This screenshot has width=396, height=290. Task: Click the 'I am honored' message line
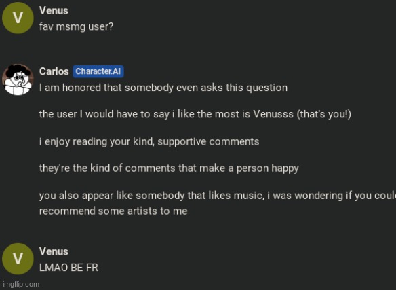[x=163, y=88]
